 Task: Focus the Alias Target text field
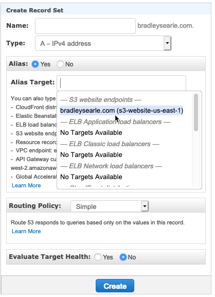click(x=121, y=83)
